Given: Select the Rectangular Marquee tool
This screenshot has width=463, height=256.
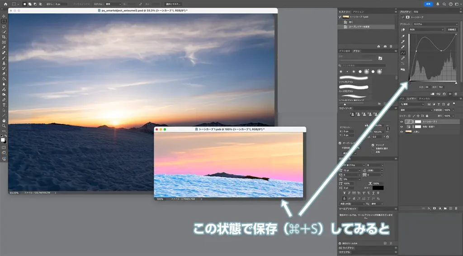Looking at the screenshot, I should (4, 21).
